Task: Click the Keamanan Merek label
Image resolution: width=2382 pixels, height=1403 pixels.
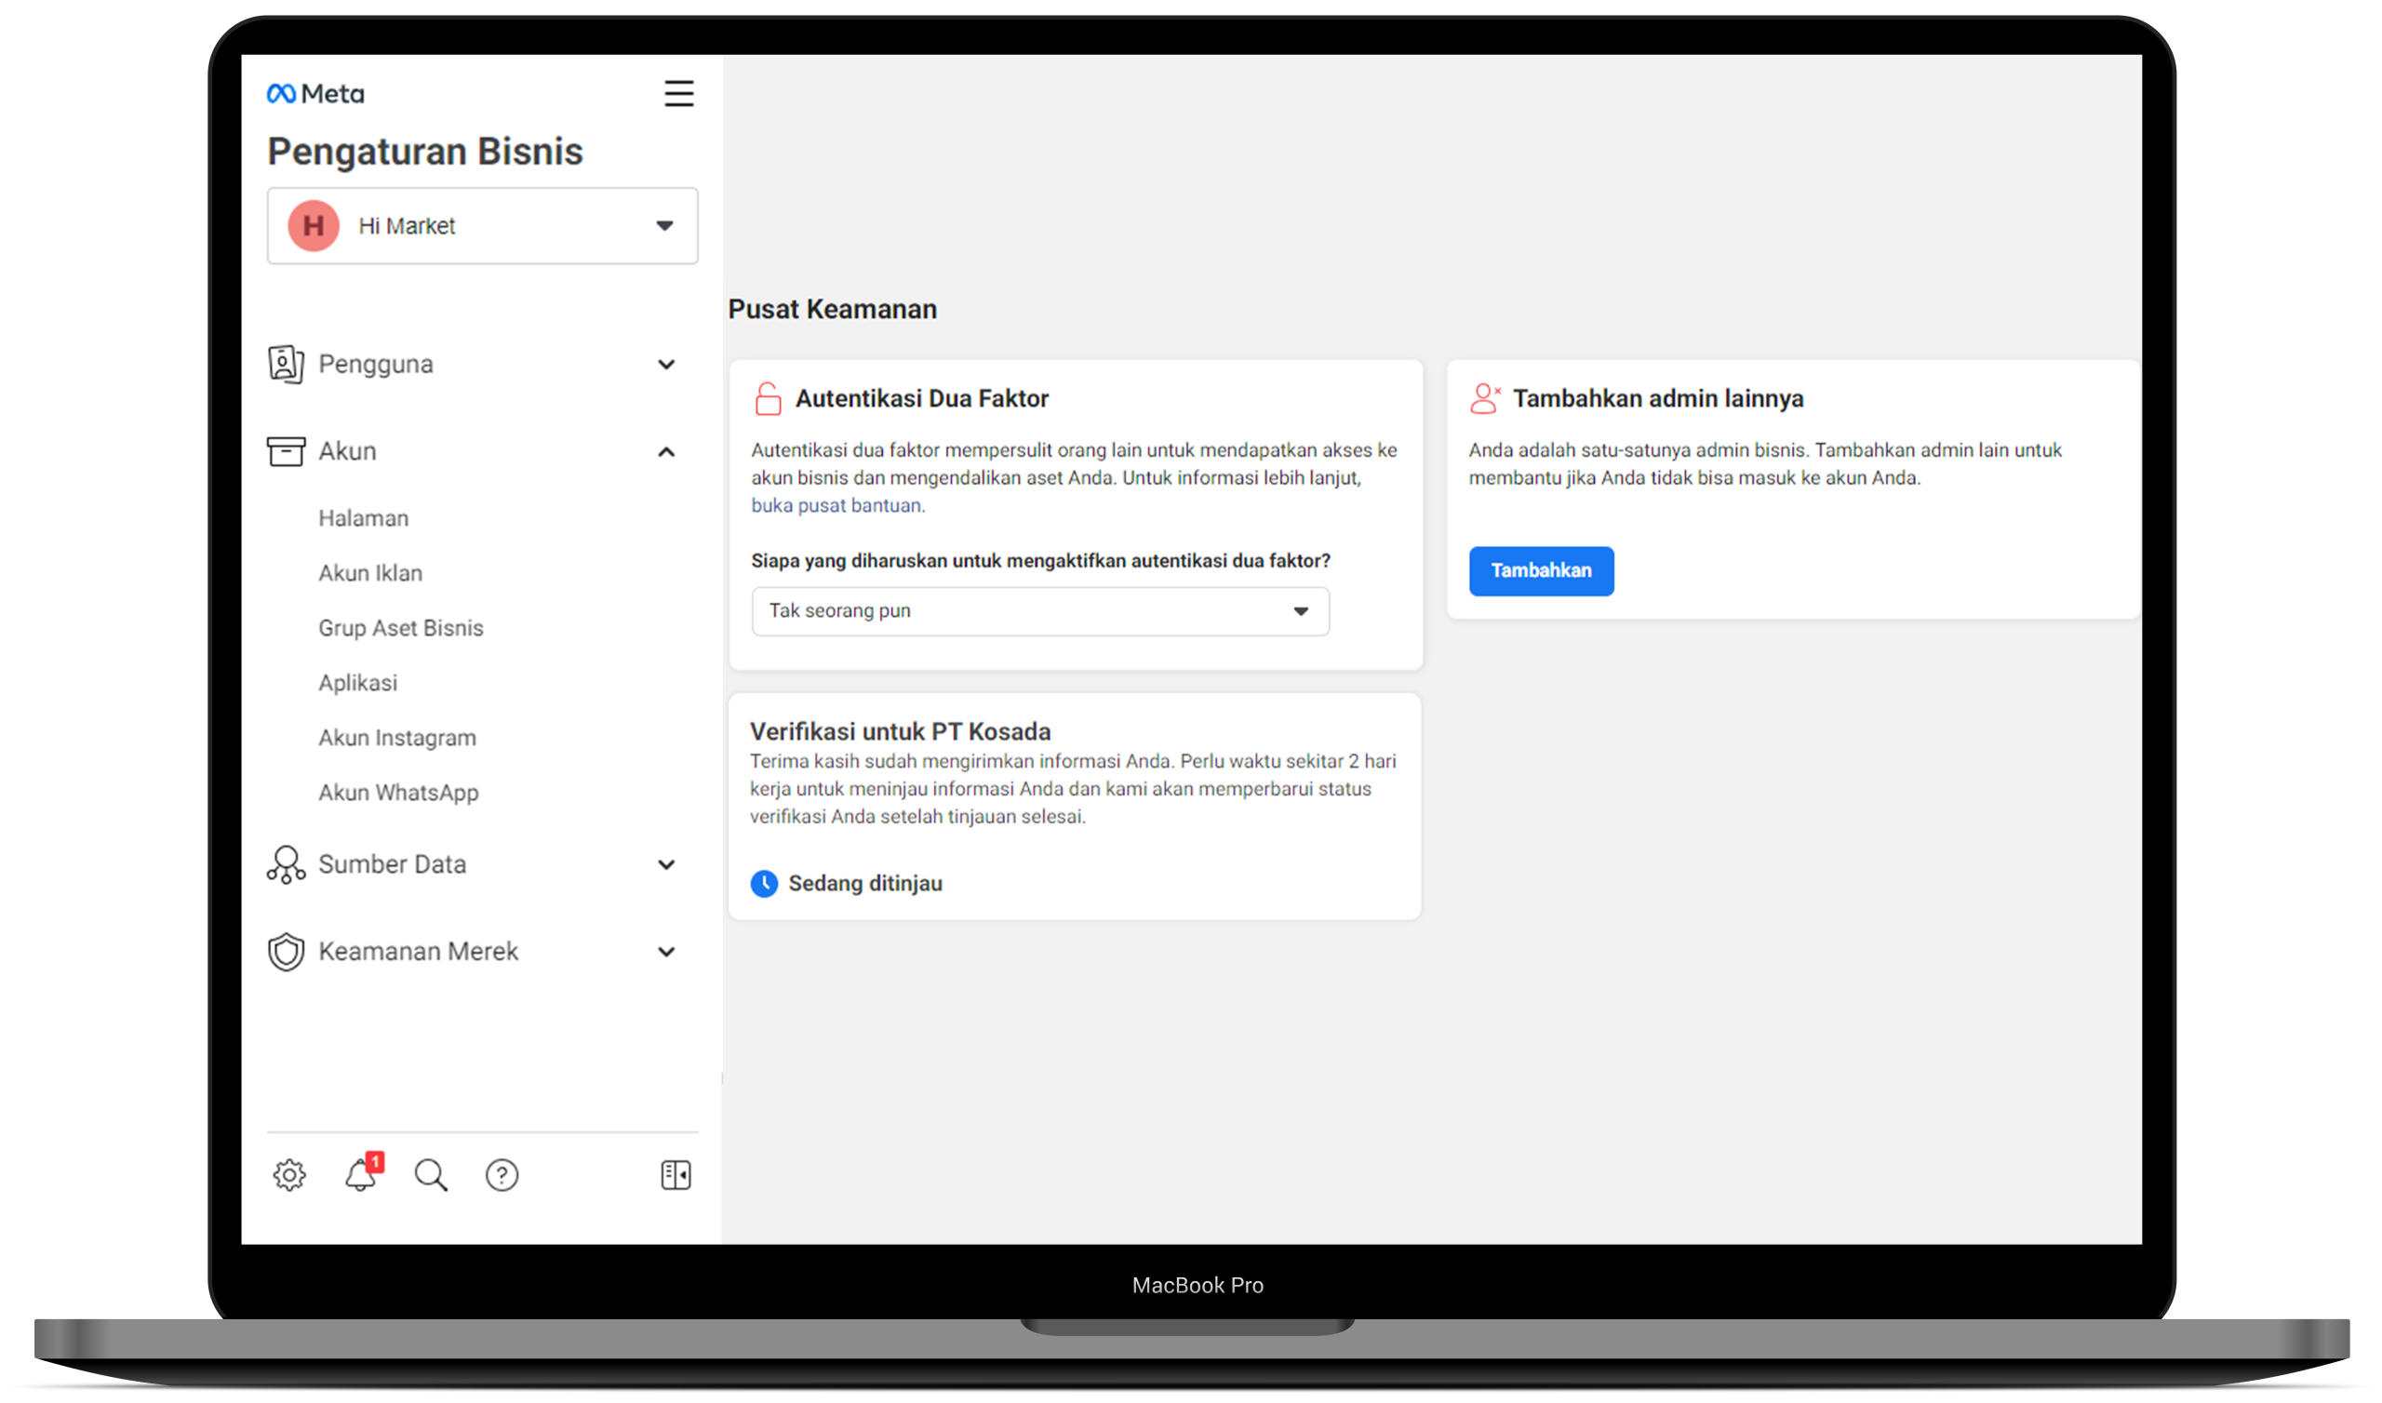Action: click(x=418, y=951)
